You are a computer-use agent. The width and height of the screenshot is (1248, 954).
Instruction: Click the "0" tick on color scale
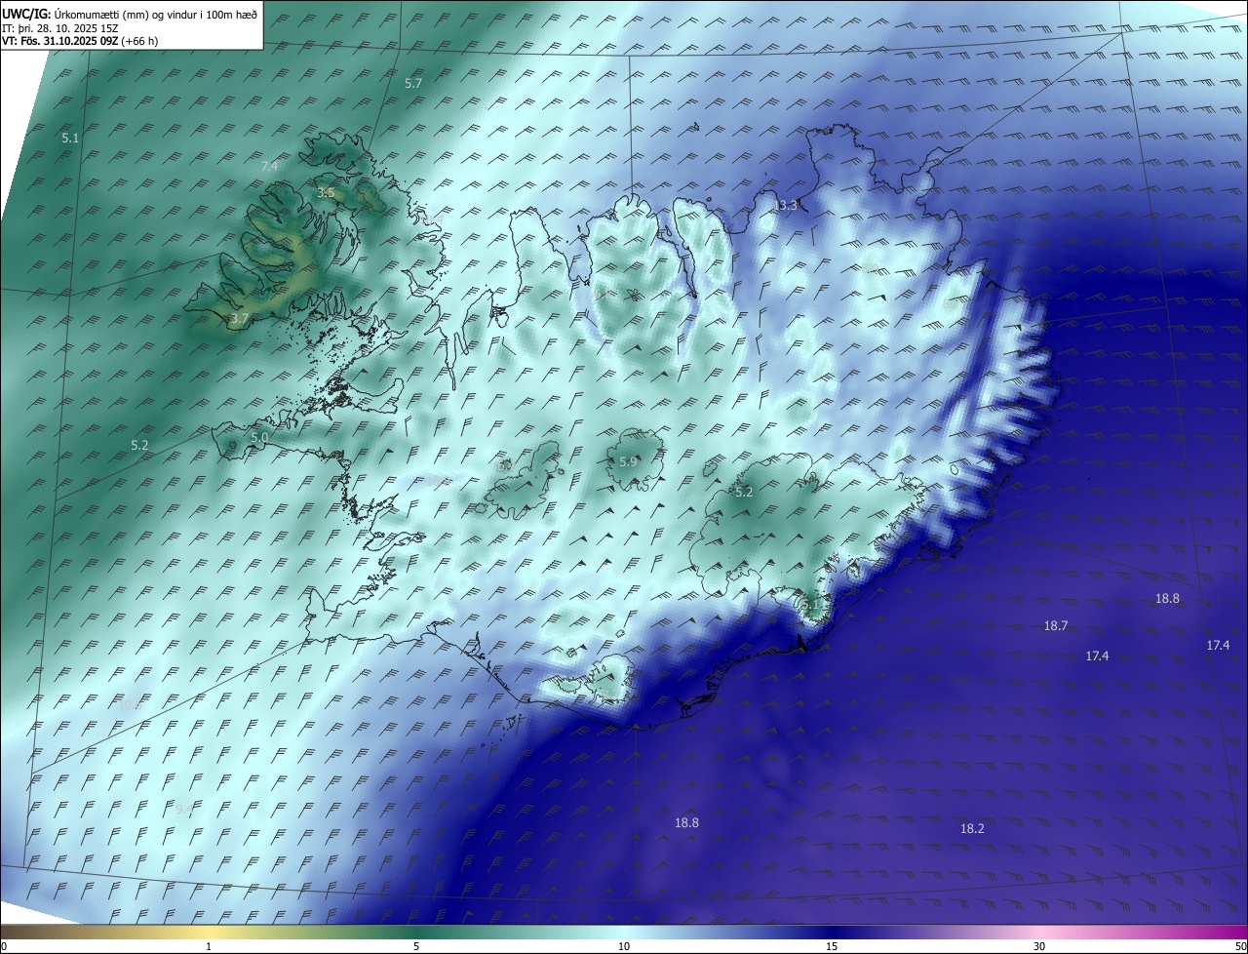pyautogui.click(x=4, y=946)
